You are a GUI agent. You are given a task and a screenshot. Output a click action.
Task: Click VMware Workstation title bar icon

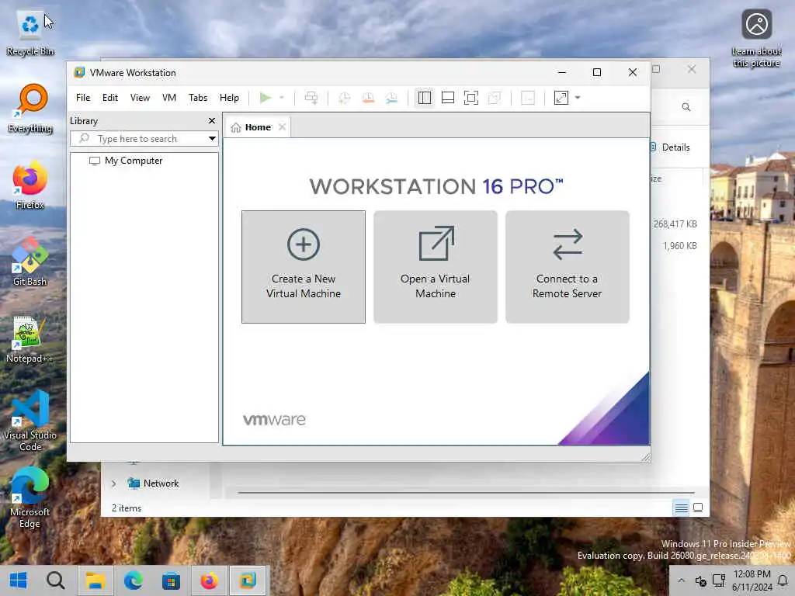[x=79, y=72]
